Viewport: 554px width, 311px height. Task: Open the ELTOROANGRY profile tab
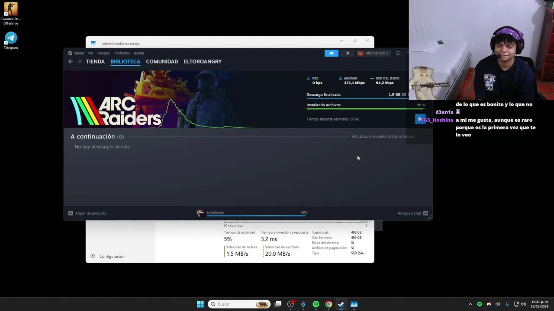tap(203, 61)
